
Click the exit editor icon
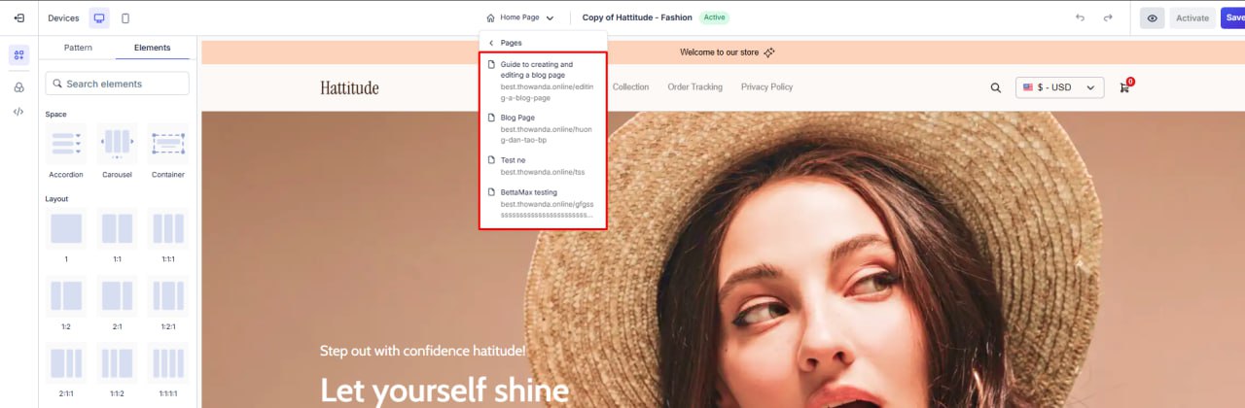tap(18, 17)
